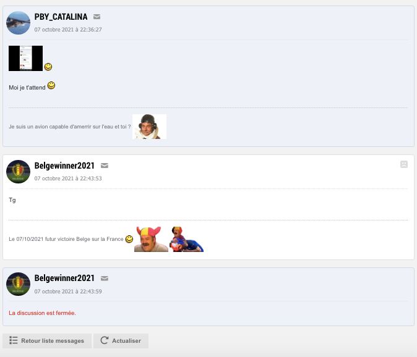Viewport: 417px width, 357px height.
Task: Click envelope icon beside first Belgewinner2021 post
Action: click(x=104, y=166)
